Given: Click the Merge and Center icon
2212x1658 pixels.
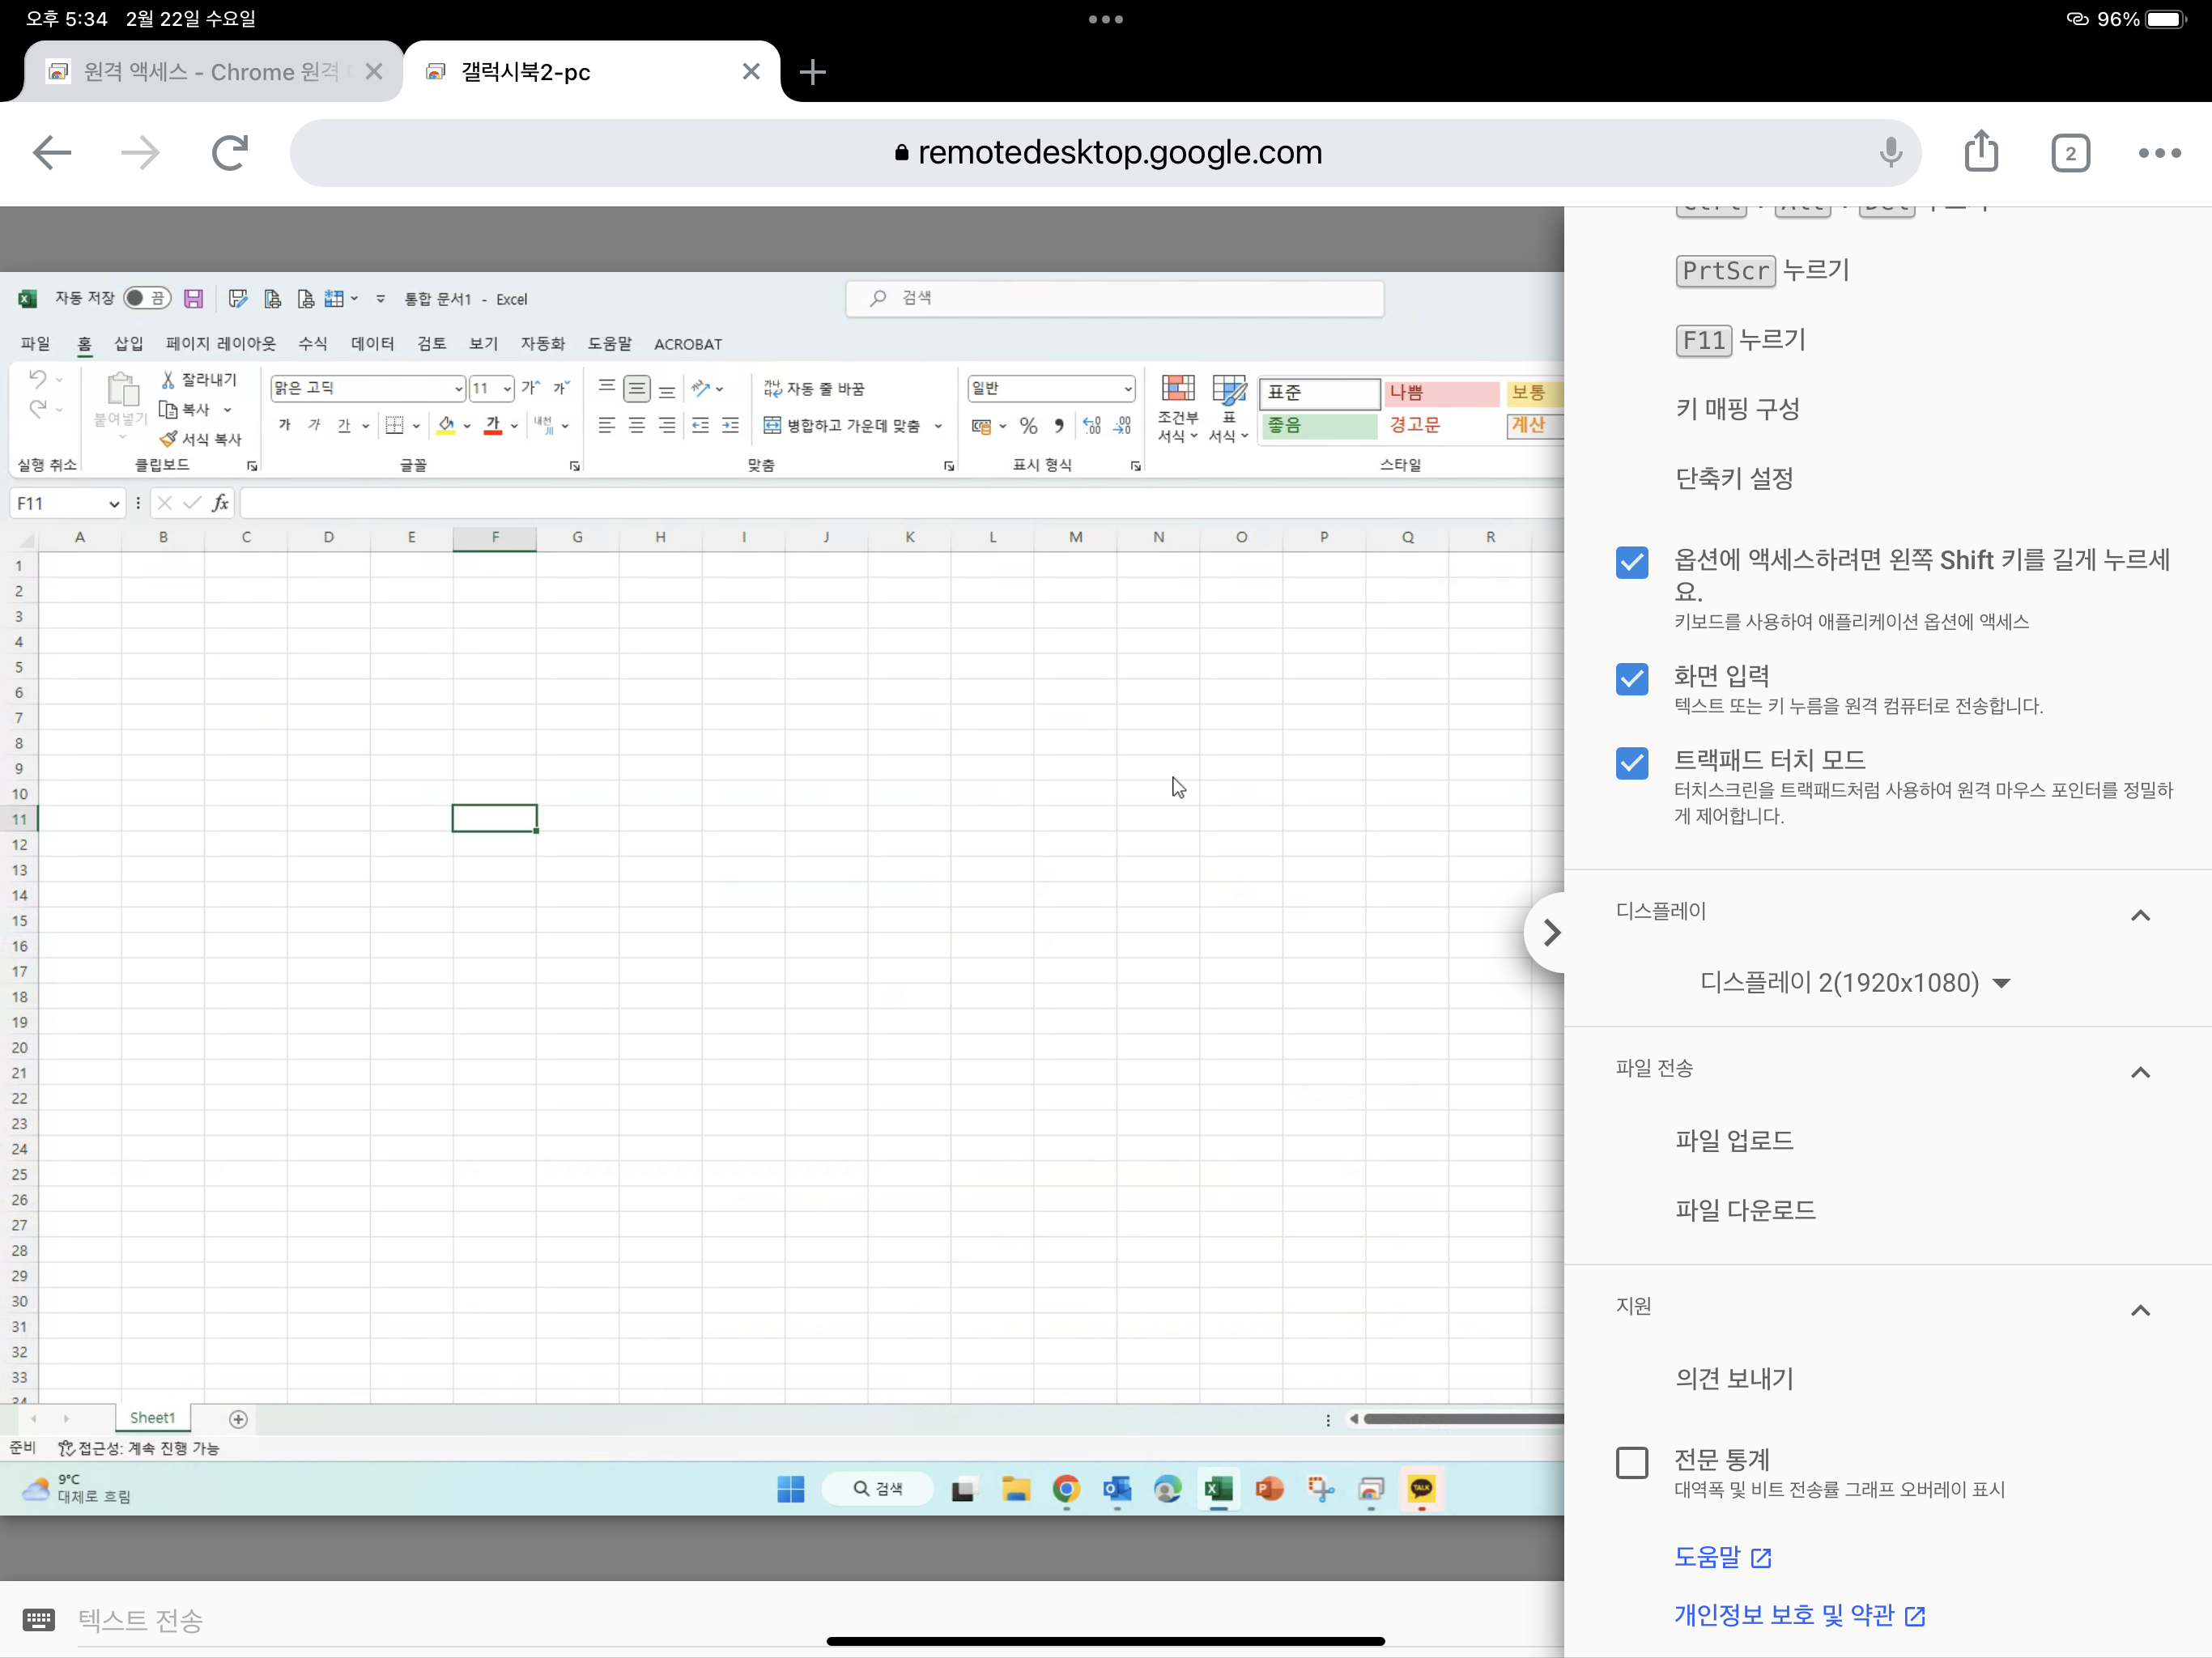Looking at the screenshot, I should 772,426.
